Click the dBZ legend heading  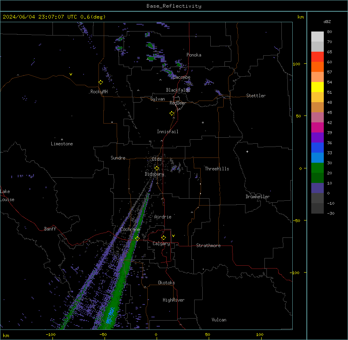(x=327, y=21)
